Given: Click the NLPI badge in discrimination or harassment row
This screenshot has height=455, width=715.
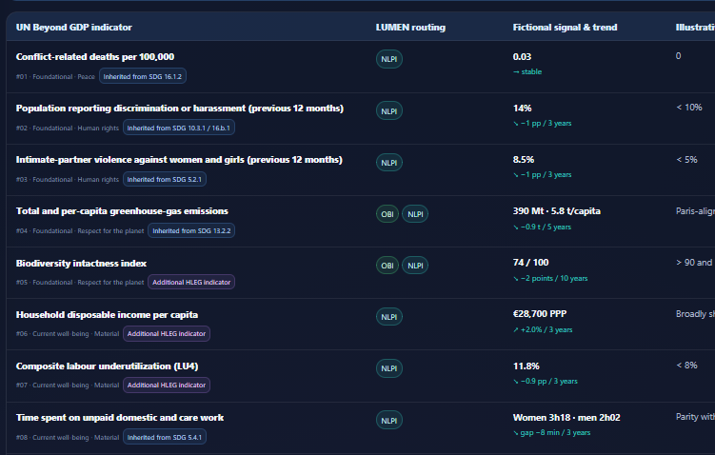Looking at the screenshot, I should (x=389, y=110).
